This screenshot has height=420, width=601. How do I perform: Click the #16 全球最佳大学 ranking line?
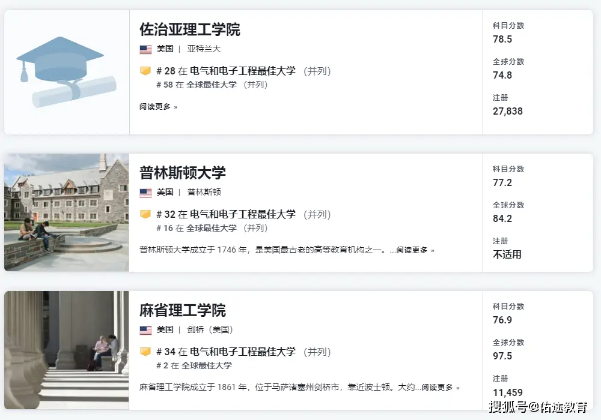pos(212,229)
